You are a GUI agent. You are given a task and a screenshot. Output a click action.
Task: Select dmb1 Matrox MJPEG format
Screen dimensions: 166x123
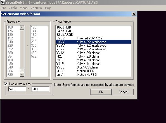(x=93, y=75)
